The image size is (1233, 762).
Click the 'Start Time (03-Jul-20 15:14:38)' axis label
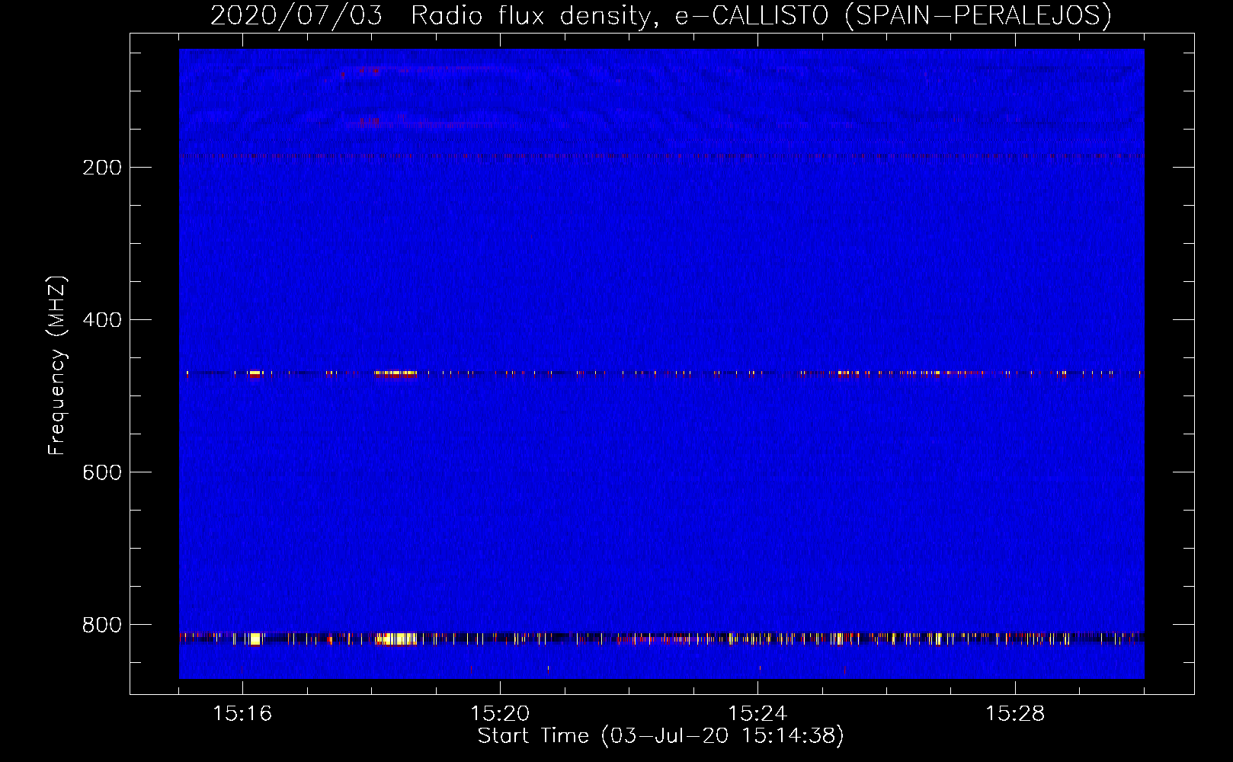661,736
